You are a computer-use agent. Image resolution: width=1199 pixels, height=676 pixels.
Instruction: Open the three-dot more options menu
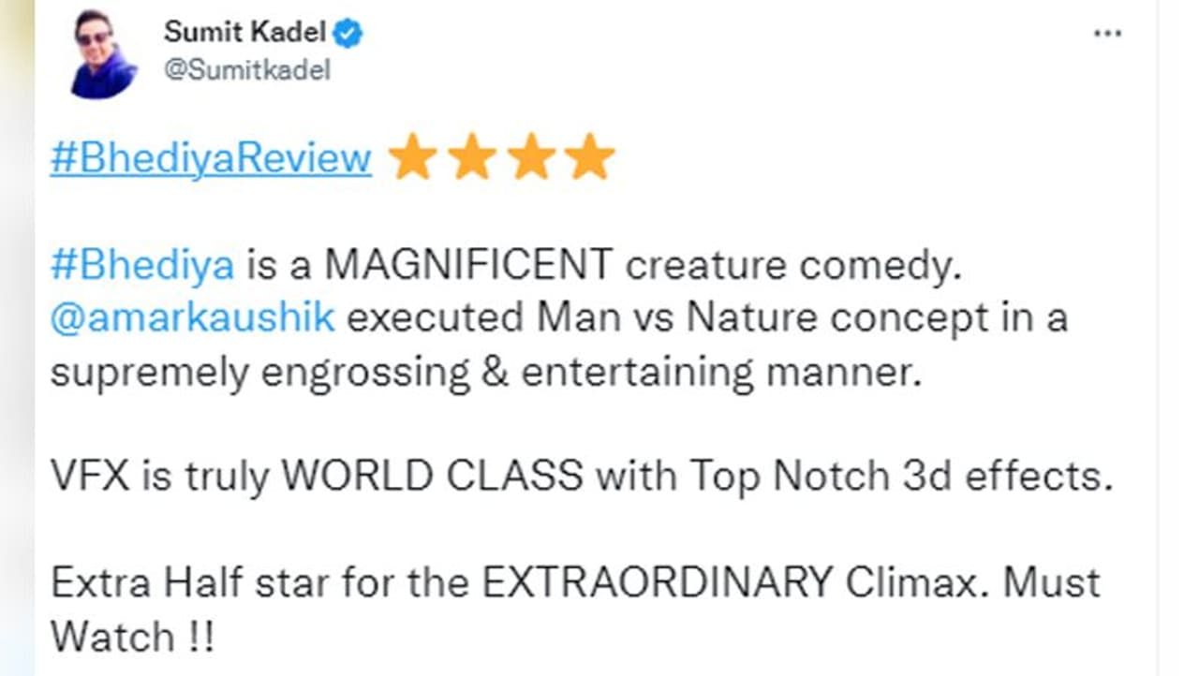point(1107,34)
